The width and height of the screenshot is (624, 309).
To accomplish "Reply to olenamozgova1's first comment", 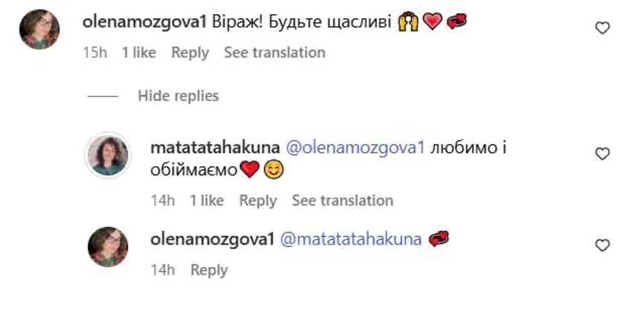I will click(190, 52).
